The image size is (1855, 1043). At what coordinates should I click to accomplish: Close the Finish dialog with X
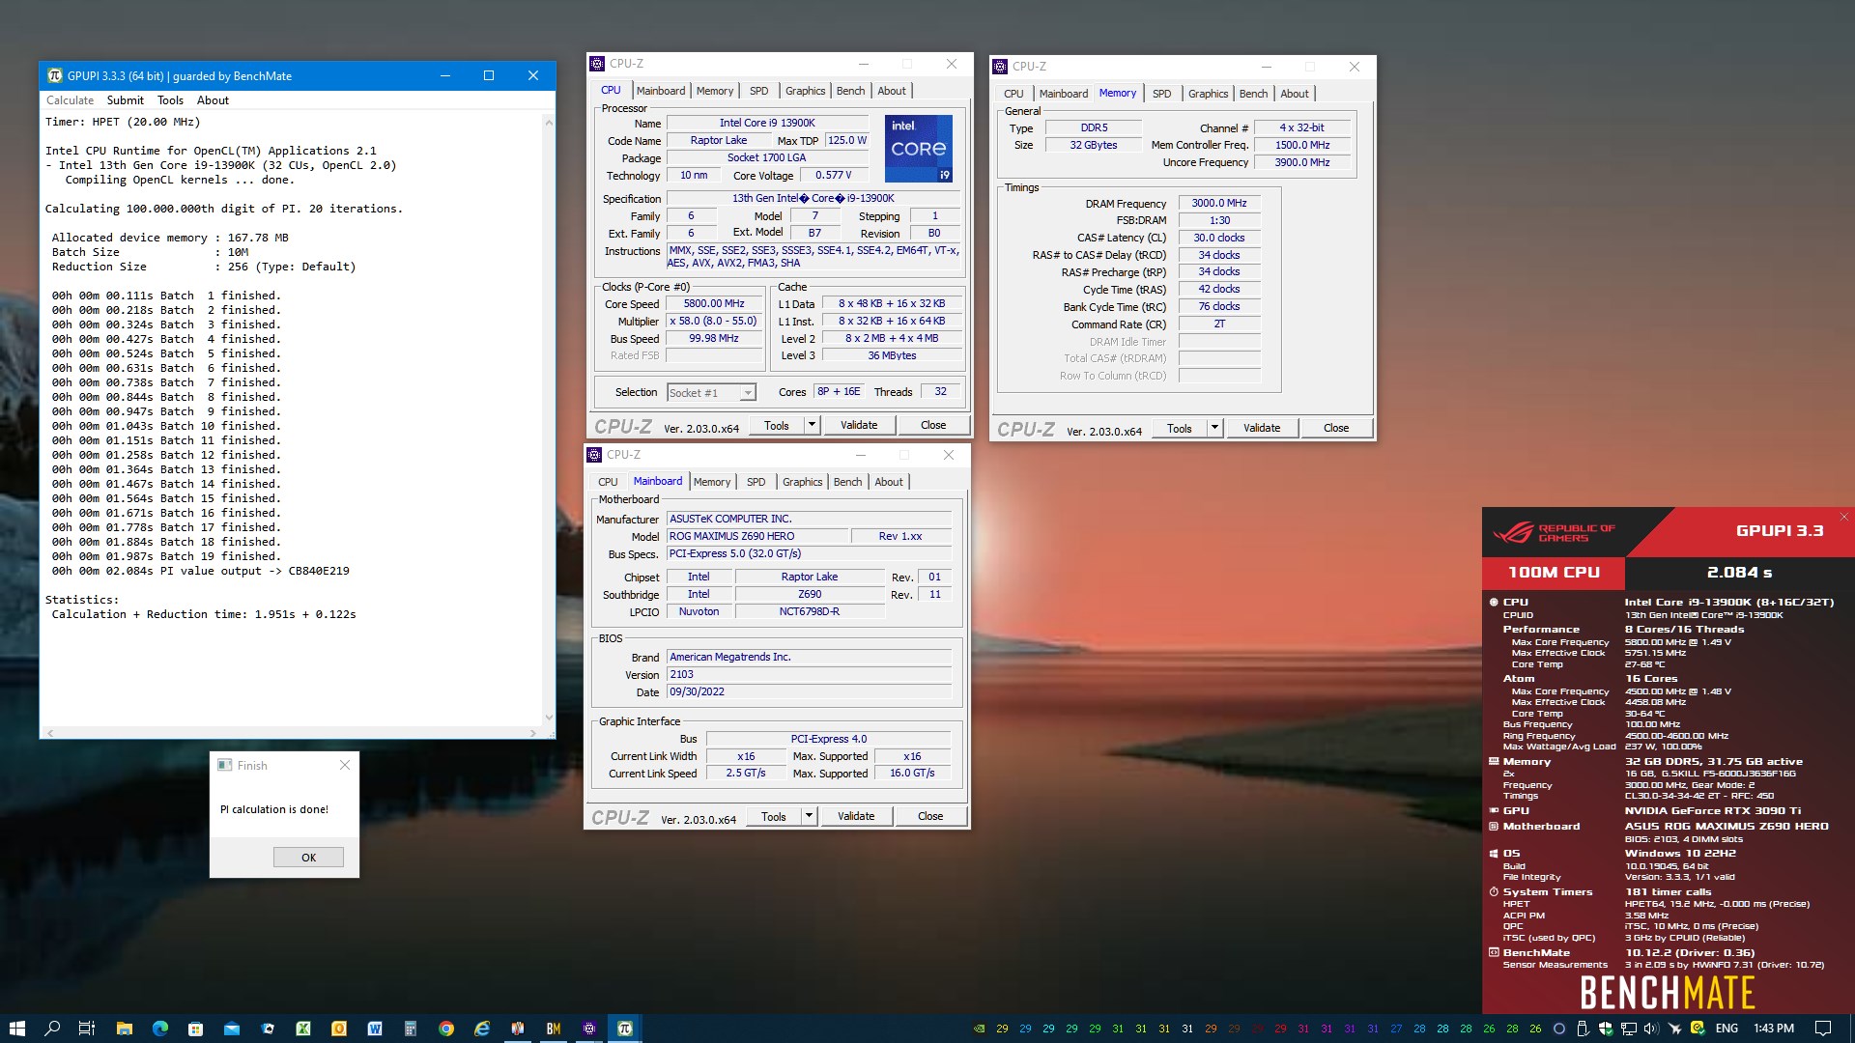(x=345, y=765)
